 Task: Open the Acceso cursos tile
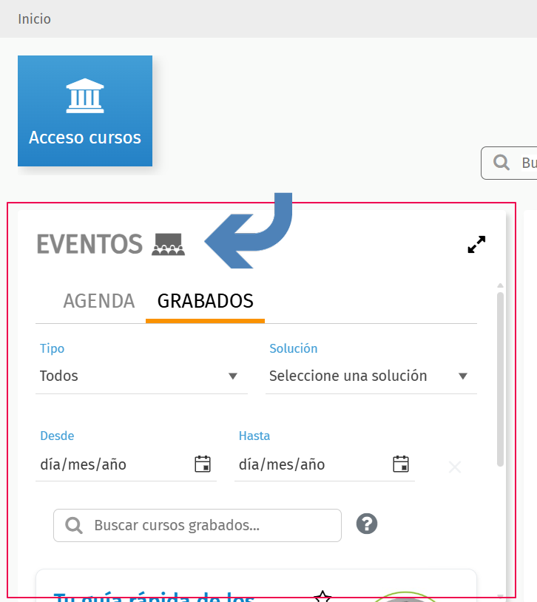(85, 111)
